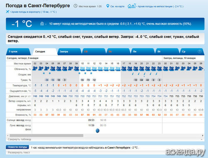208x158 pixels.
Task: Click the humidity value 98 at hour 11
Action: [x=88, y=115]
